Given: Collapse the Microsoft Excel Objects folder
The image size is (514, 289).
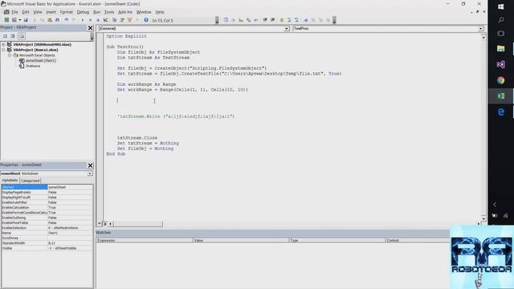Looking at the screenshot, I should [10, 55].
